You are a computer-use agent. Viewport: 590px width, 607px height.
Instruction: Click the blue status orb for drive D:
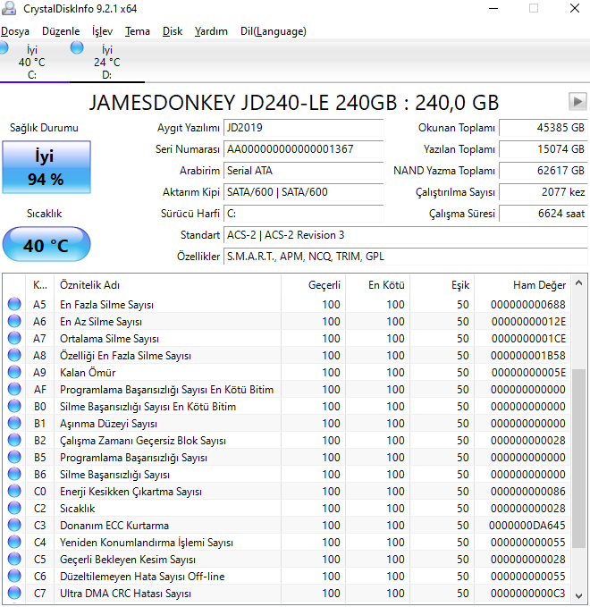point(77,47)
